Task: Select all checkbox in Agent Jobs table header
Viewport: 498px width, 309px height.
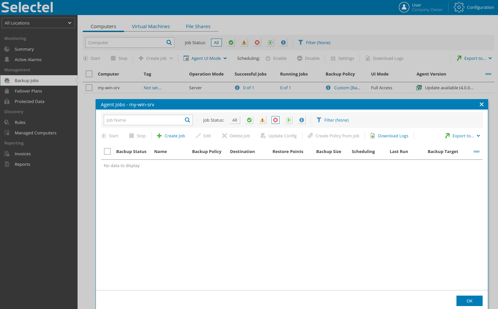Action: (x=107, y=151)
